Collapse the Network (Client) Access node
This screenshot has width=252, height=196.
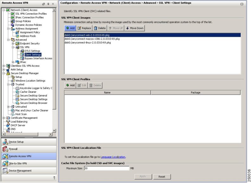click(3, 10)
